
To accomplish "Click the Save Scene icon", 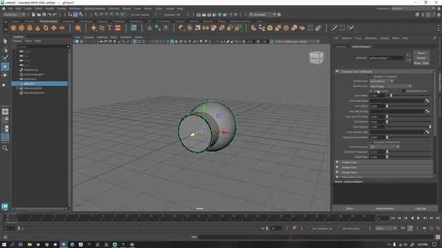I will point(44,14).
